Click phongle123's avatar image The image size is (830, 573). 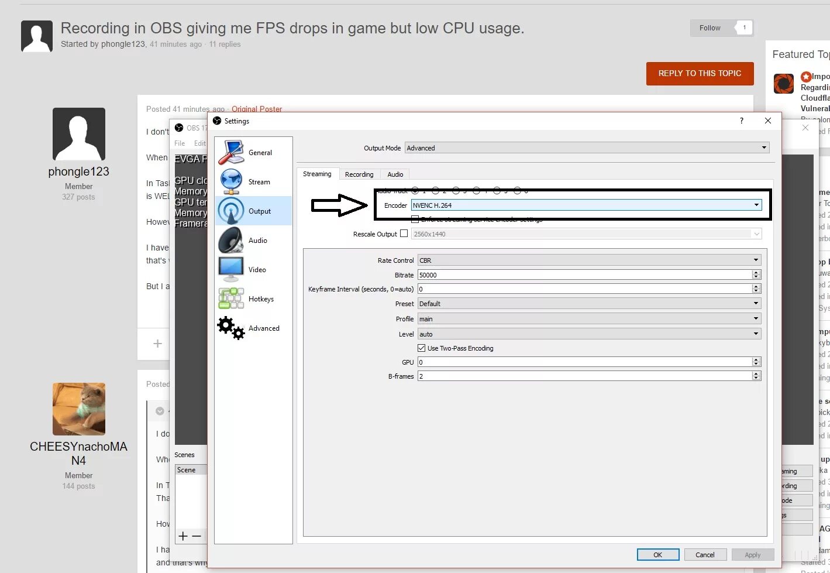coord(79,134)
